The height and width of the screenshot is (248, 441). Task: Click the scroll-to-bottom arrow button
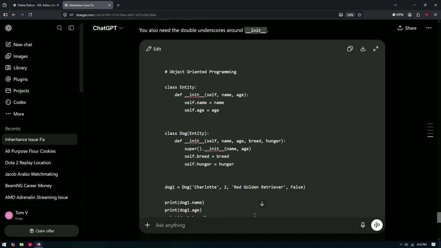click(262, 204)
